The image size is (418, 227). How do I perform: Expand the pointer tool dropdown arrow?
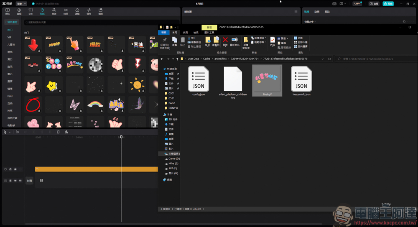[10, 132]
